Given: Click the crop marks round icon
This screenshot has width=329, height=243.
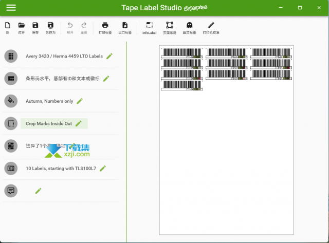Looking at the screenshot, I should click(11, 123).
